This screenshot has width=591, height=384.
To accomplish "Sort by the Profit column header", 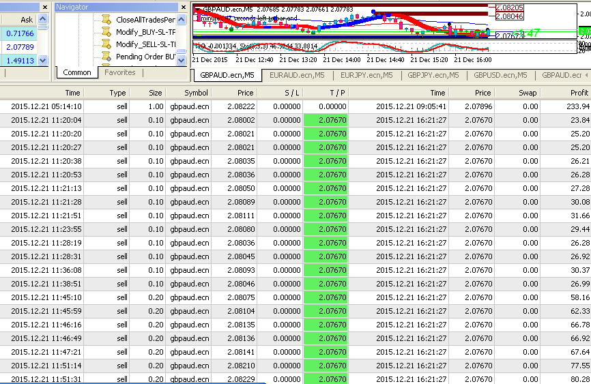I will 566,93.
